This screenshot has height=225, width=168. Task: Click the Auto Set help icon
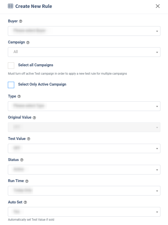click(25, 202)
